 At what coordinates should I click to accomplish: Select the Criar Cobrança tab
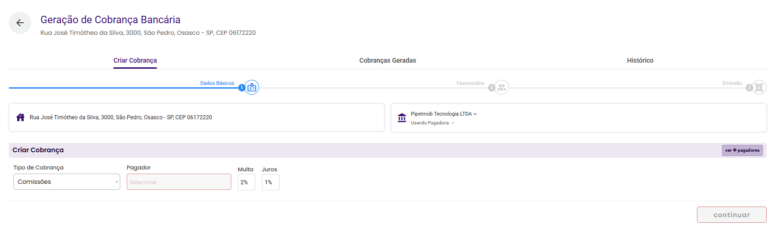[135, 60]
